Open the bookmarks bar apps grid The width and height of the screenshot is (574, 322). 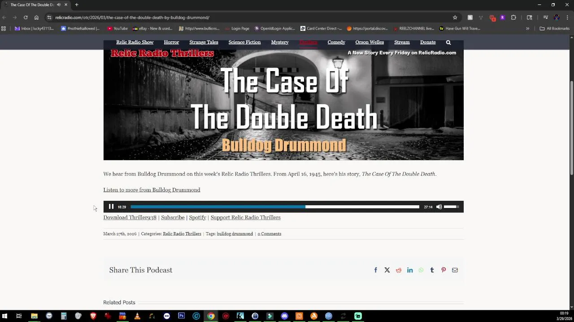pos(4,29)
